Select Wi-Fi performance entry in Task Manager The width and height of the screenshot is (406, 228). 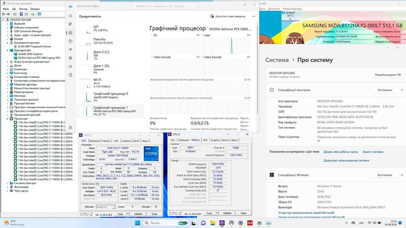[110, 83]
